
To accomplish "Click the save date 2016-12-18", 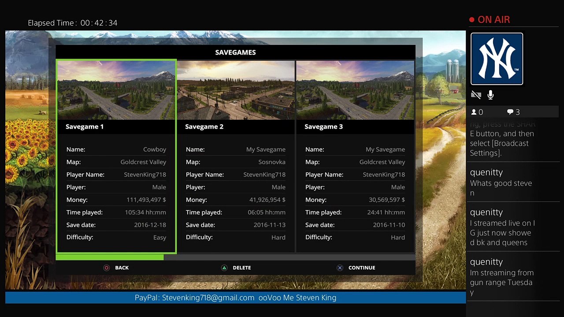I will 150,225.
